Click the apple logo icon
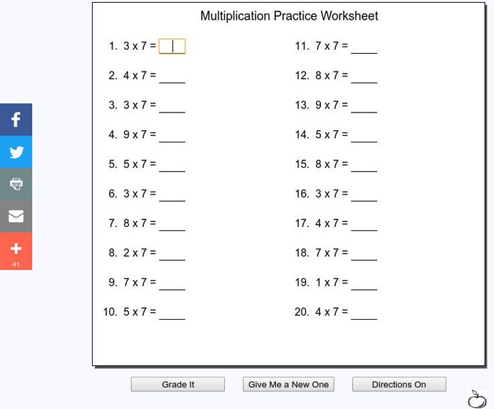 [477, 398]
